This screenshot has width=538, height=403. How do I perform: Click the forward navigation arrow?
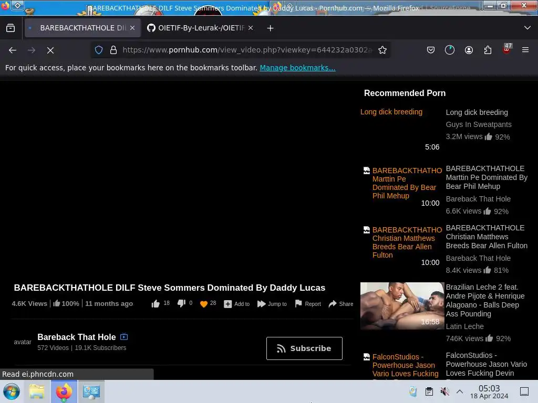32,50
